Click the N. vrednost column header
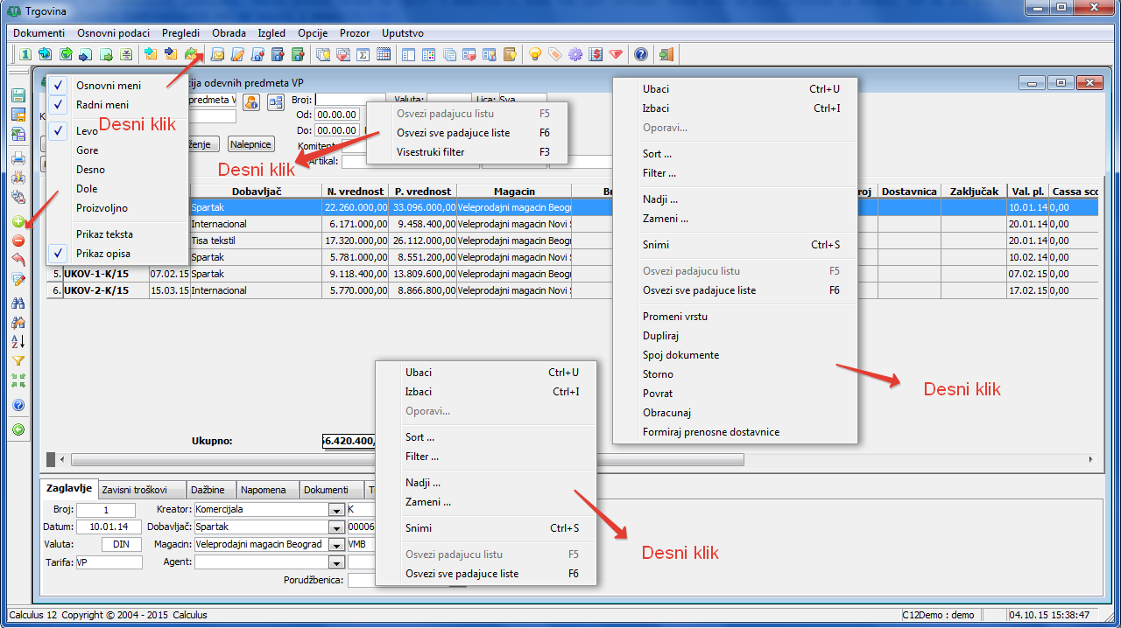 coord(355,192)
